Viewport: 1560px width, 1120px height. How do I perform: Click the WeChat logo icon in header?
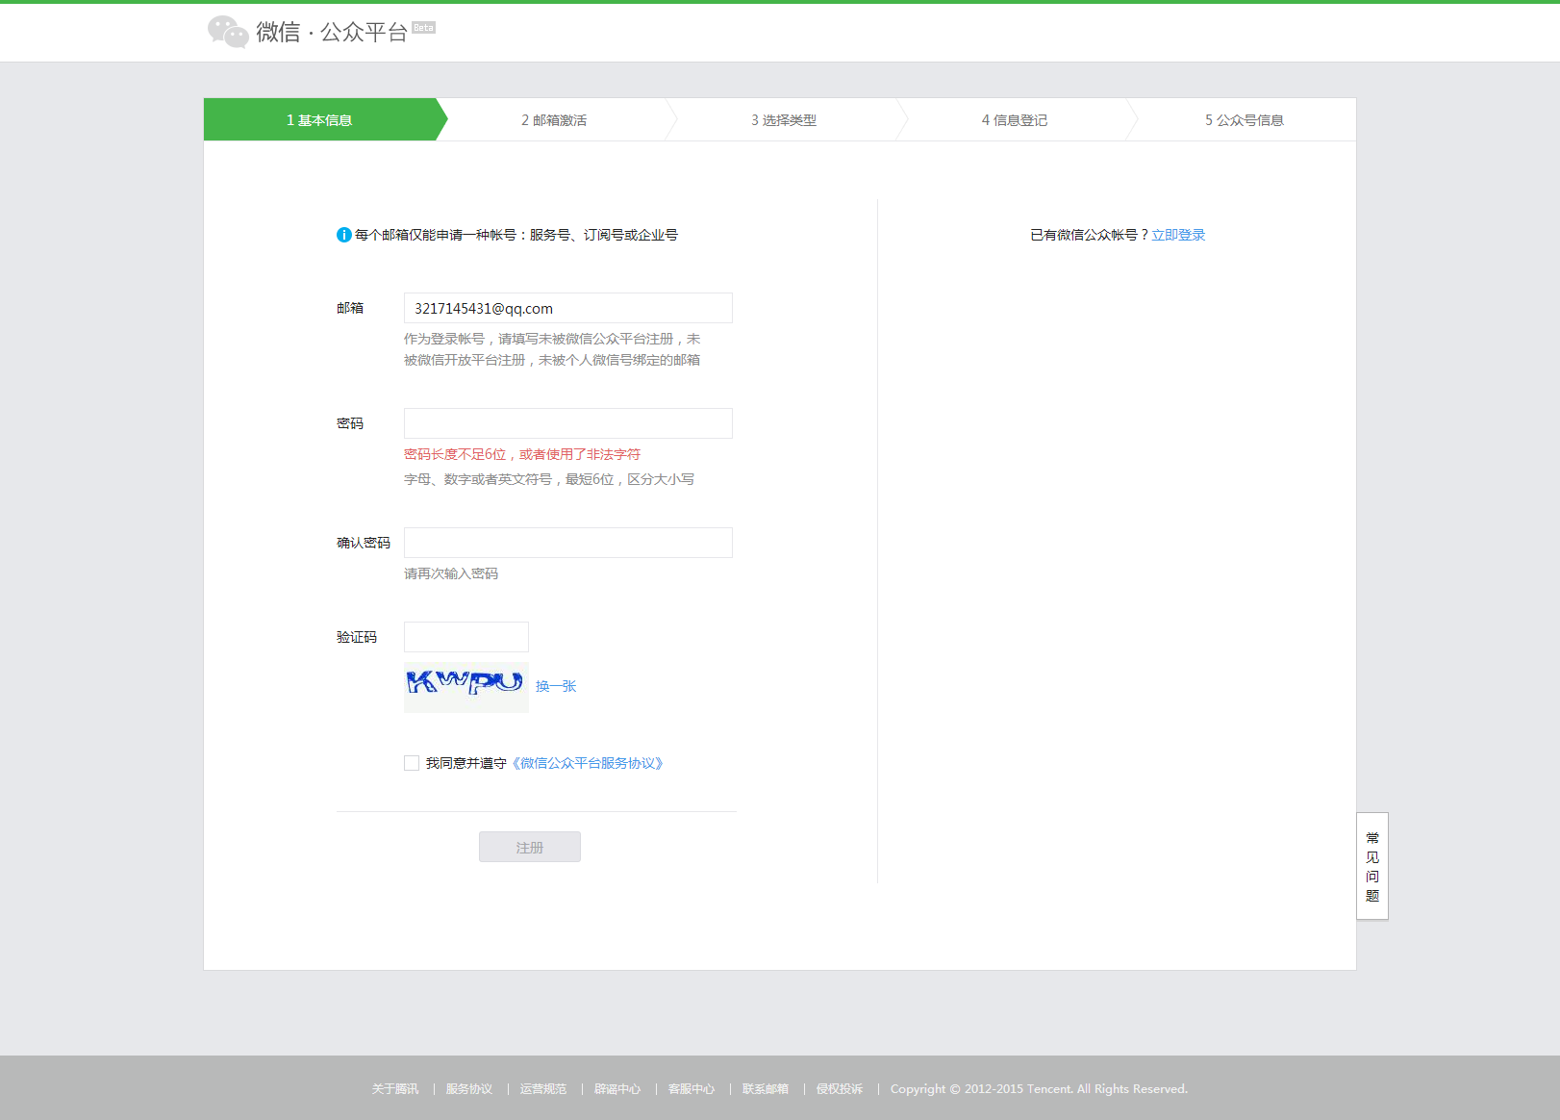[228, 32]
